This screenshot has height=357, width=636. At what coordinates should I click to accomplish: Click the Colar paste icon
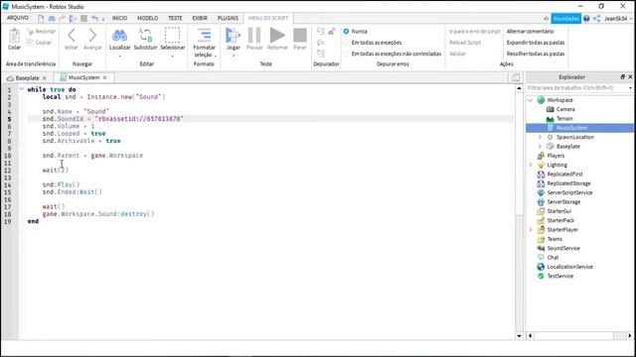(x=14, y=36)
